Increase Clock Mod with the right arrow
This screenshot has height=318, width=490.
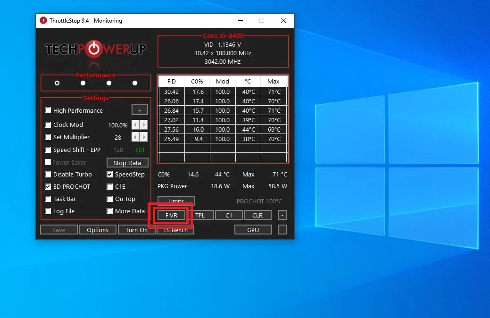144,125
